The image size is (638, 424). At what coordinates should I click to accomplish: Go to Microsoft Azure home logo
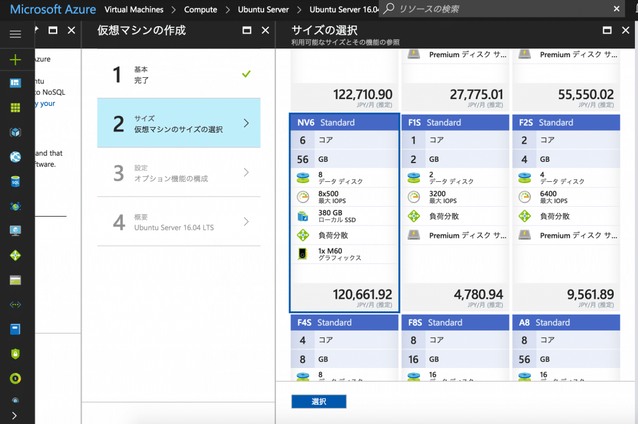point(53,9)
